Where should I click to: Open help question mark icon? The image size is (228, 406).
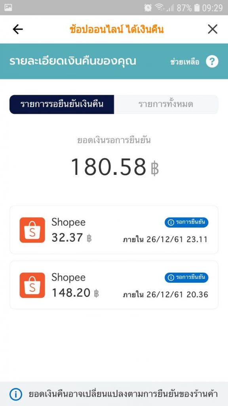click(212, 61)
